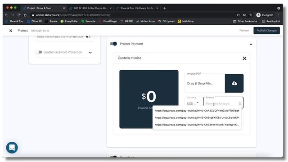Open VisualStager bookmark

[108, 21]
